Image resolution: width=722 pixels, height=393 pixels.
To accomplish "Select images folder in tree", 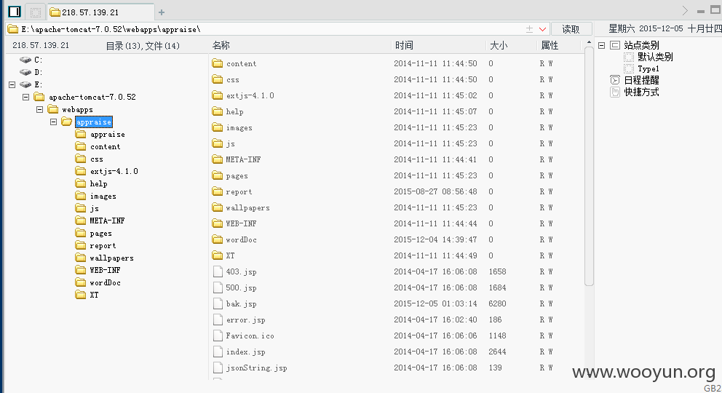I will click(103, 196).
